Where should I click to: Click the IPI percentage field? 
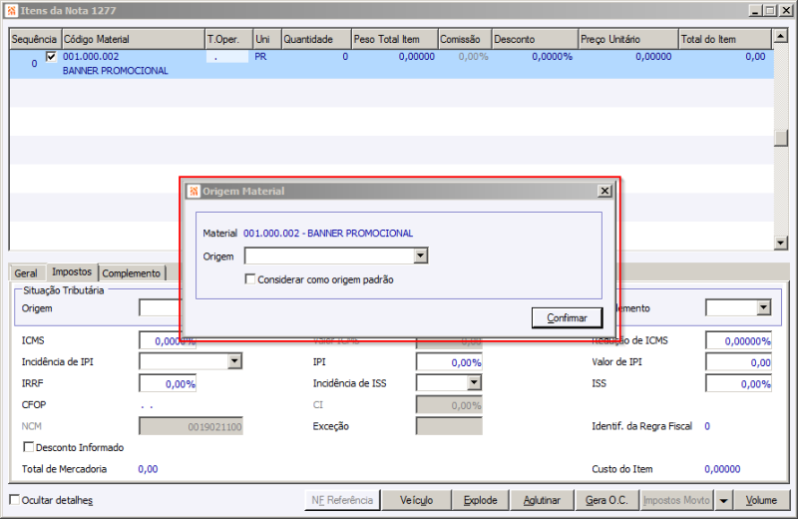coord(449,362)
